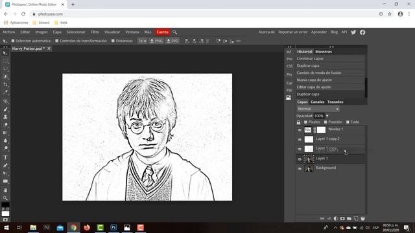Hide the Layer 1 copy 2 layer
The image size is (415, 233).
tap(300, 140)
